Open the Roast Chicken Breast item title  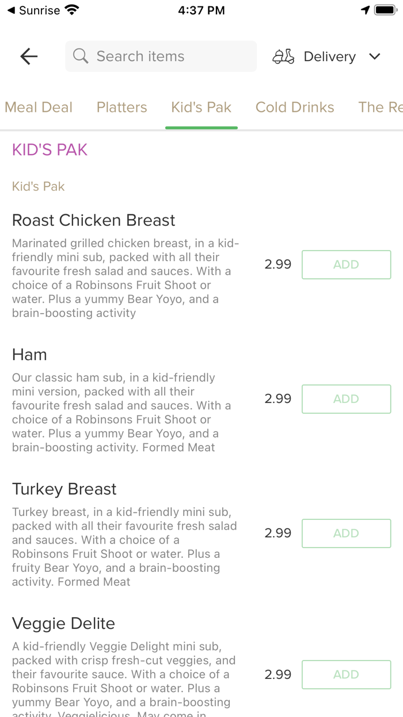click(94, 220)
